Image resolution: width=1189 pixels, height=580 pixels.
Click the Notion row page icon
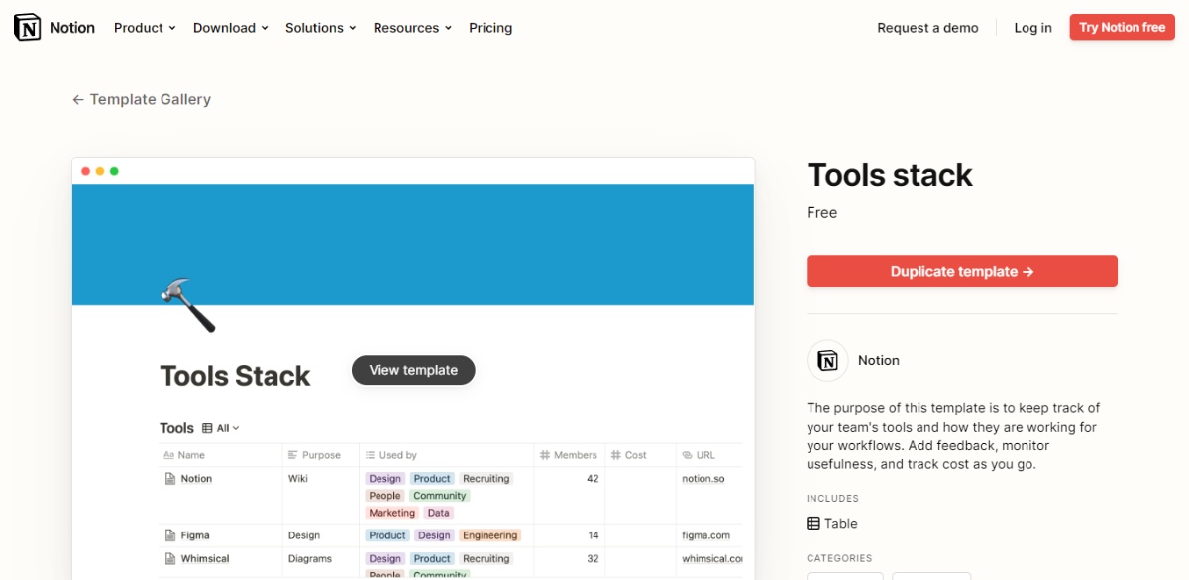click(x=169, y=479)
